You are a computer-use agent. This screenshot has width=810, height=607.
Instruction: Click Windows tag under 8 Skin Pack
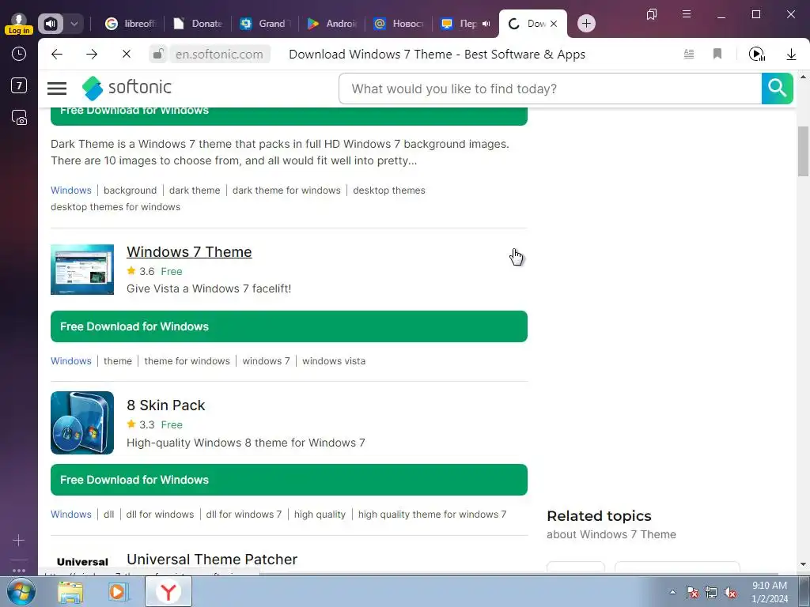[70, 514]
